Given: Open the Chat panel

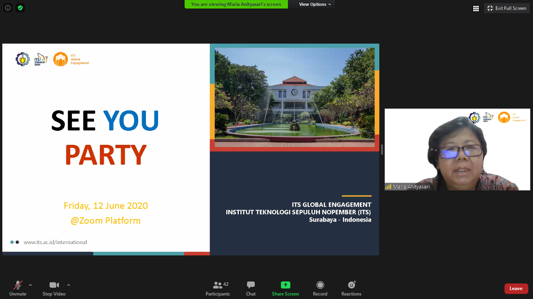Looking at the screenshot, I should coord(251,288).
